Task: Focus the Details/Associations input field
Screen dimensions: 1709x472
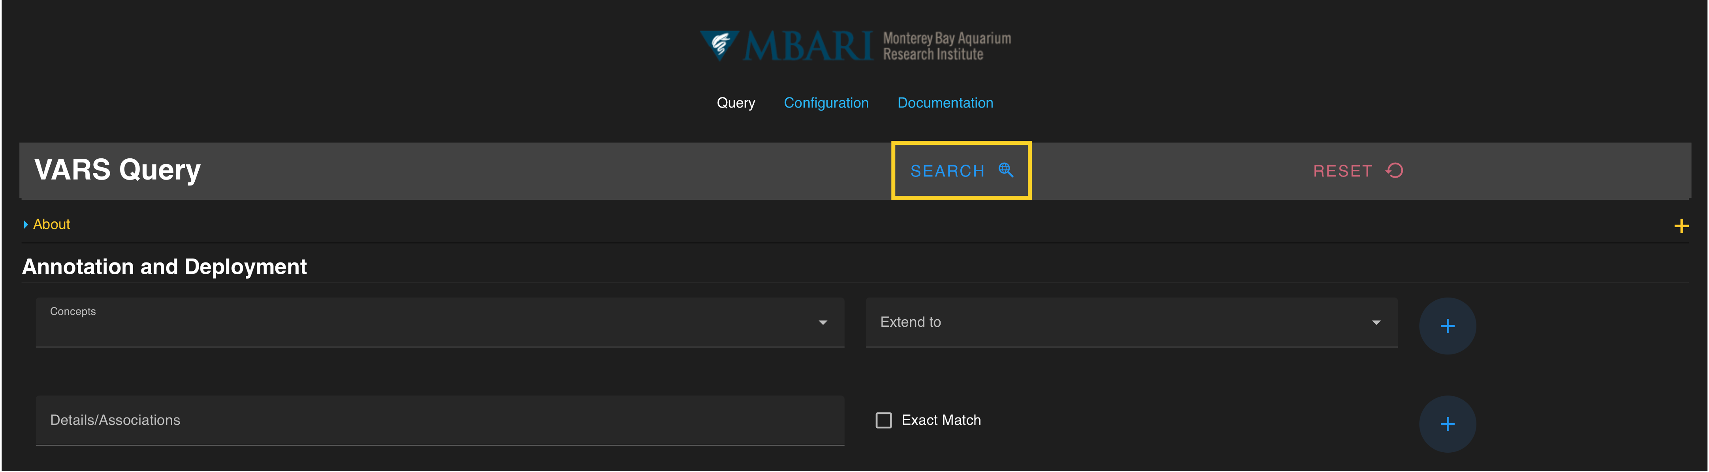Action: click(438, 420)
